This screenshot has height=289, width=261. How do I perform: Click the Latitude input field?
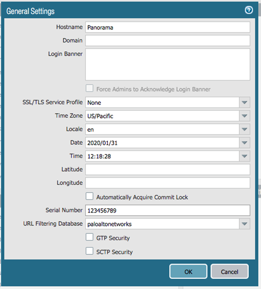click(168, 170)
